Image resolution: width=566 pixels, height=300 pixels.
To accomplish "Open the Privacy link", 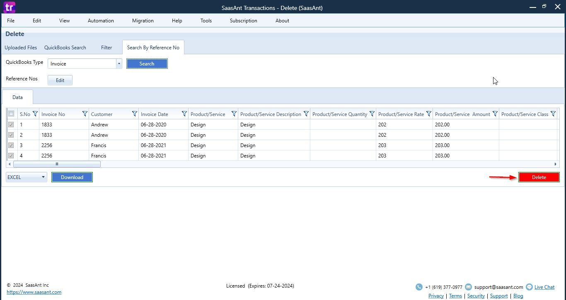I will pyautogui.click(x=436, y=296).
